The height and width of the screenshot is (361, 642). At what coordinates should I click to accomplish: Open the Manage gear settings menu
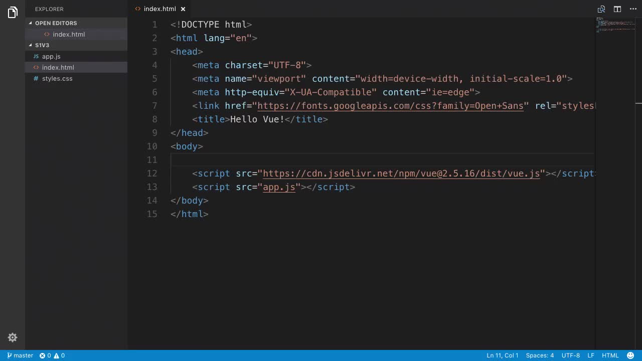13,337
